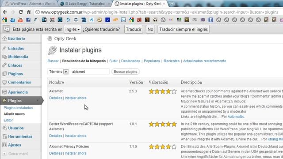Click the 'Populares' filter link
The height and width of the screenshot is (159, 283).
pos(152,61)
